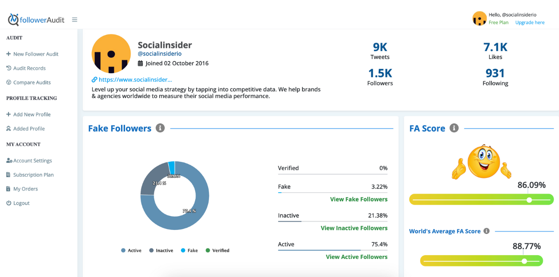559x277 pixels.
Task: Click the 88.77% world average slider
Action: 481,261
